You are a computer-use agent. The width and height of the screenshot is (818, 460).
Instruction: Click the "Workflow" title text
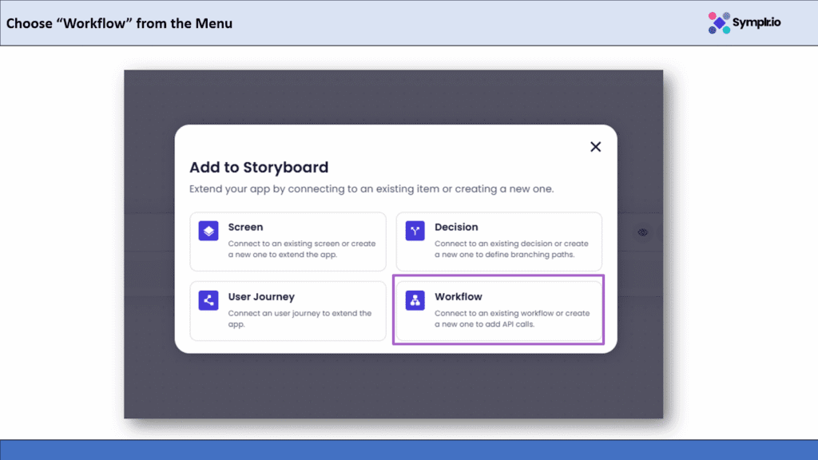(x=458, y=297)
